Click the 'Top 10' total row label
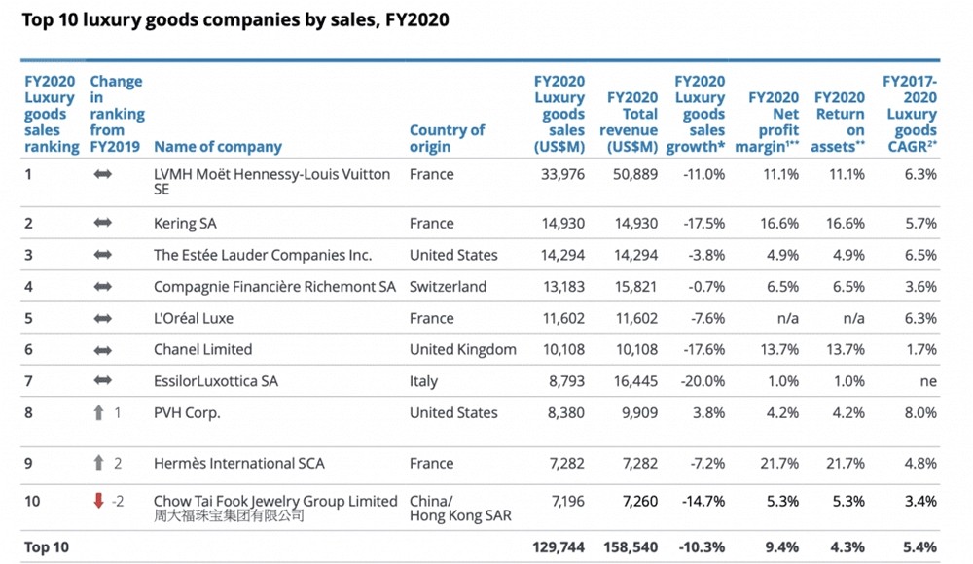Image resolution: width=973 pixels, height=564 pixels. click(x=50, y=547)
